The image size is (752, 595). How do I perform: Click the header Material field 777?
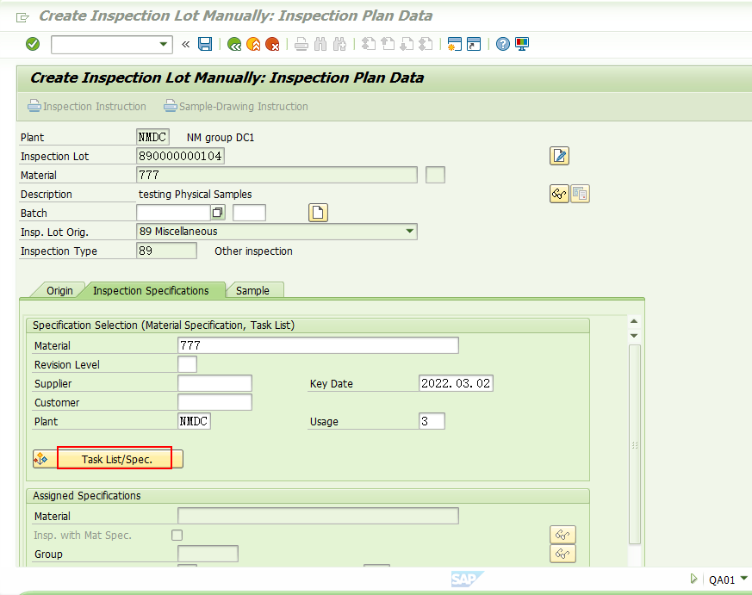click(x=277, y=175)
